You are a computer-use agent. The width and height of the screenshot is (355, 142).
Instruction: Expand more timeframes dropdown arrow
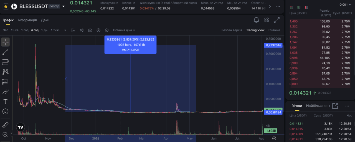coord(65,30)
